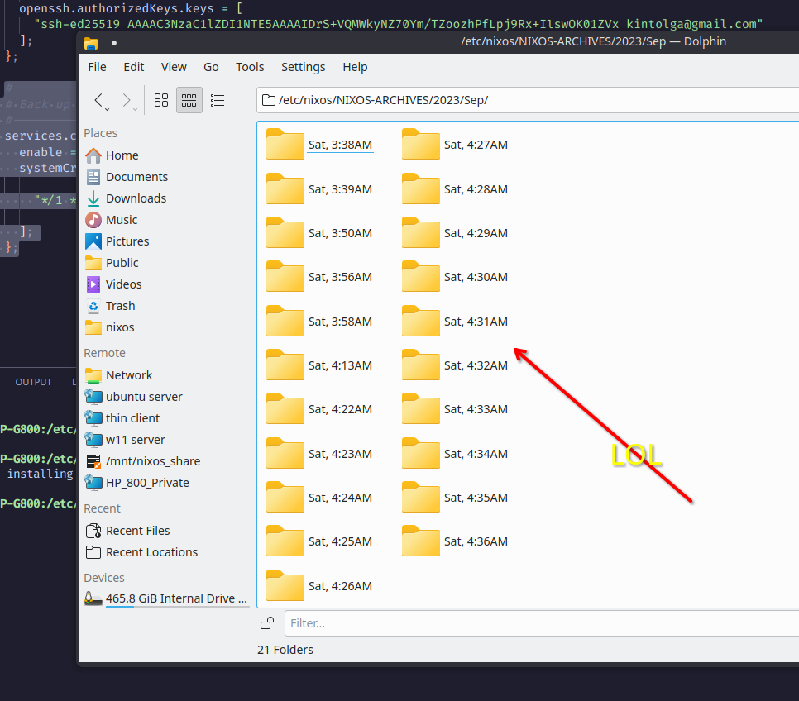Select folder Sat, 4:13AM
The width and height of the screenshot is (799, 701).
[x=319, y=365]
